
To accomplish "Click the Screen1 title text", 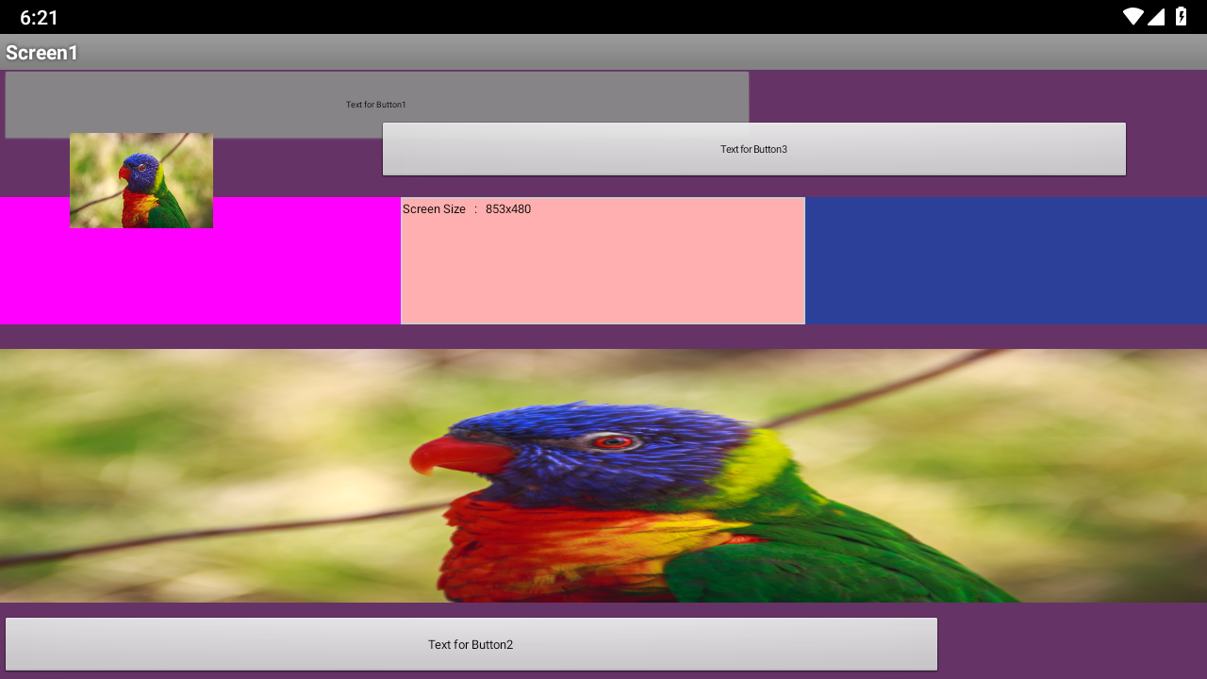I will (x=42, y=53).
